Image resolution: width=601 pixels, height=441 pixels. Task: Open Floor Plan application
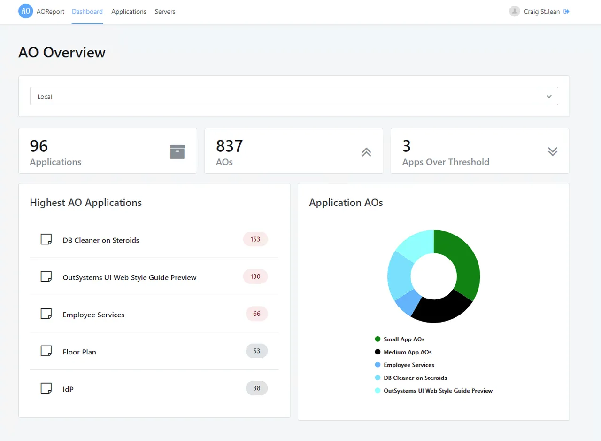[79, 352]
